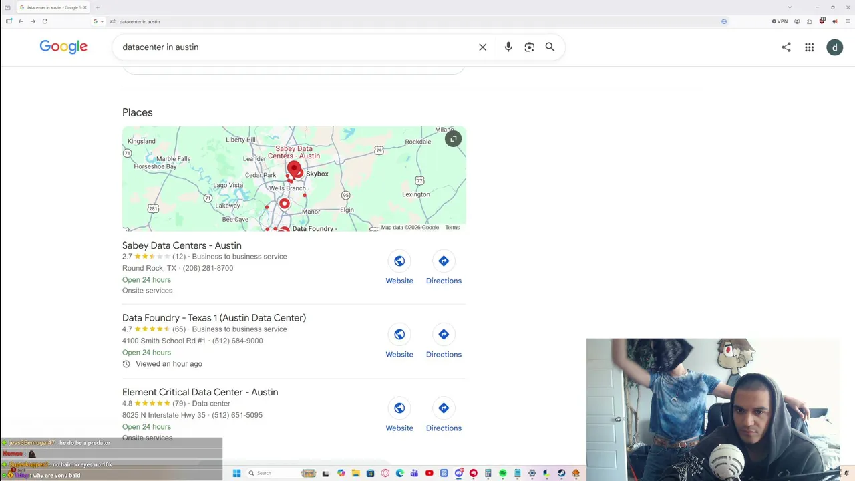Get Directions to Sabey Data Centers
This screenshot has height=481, width=855.
(x=444, y=268)
